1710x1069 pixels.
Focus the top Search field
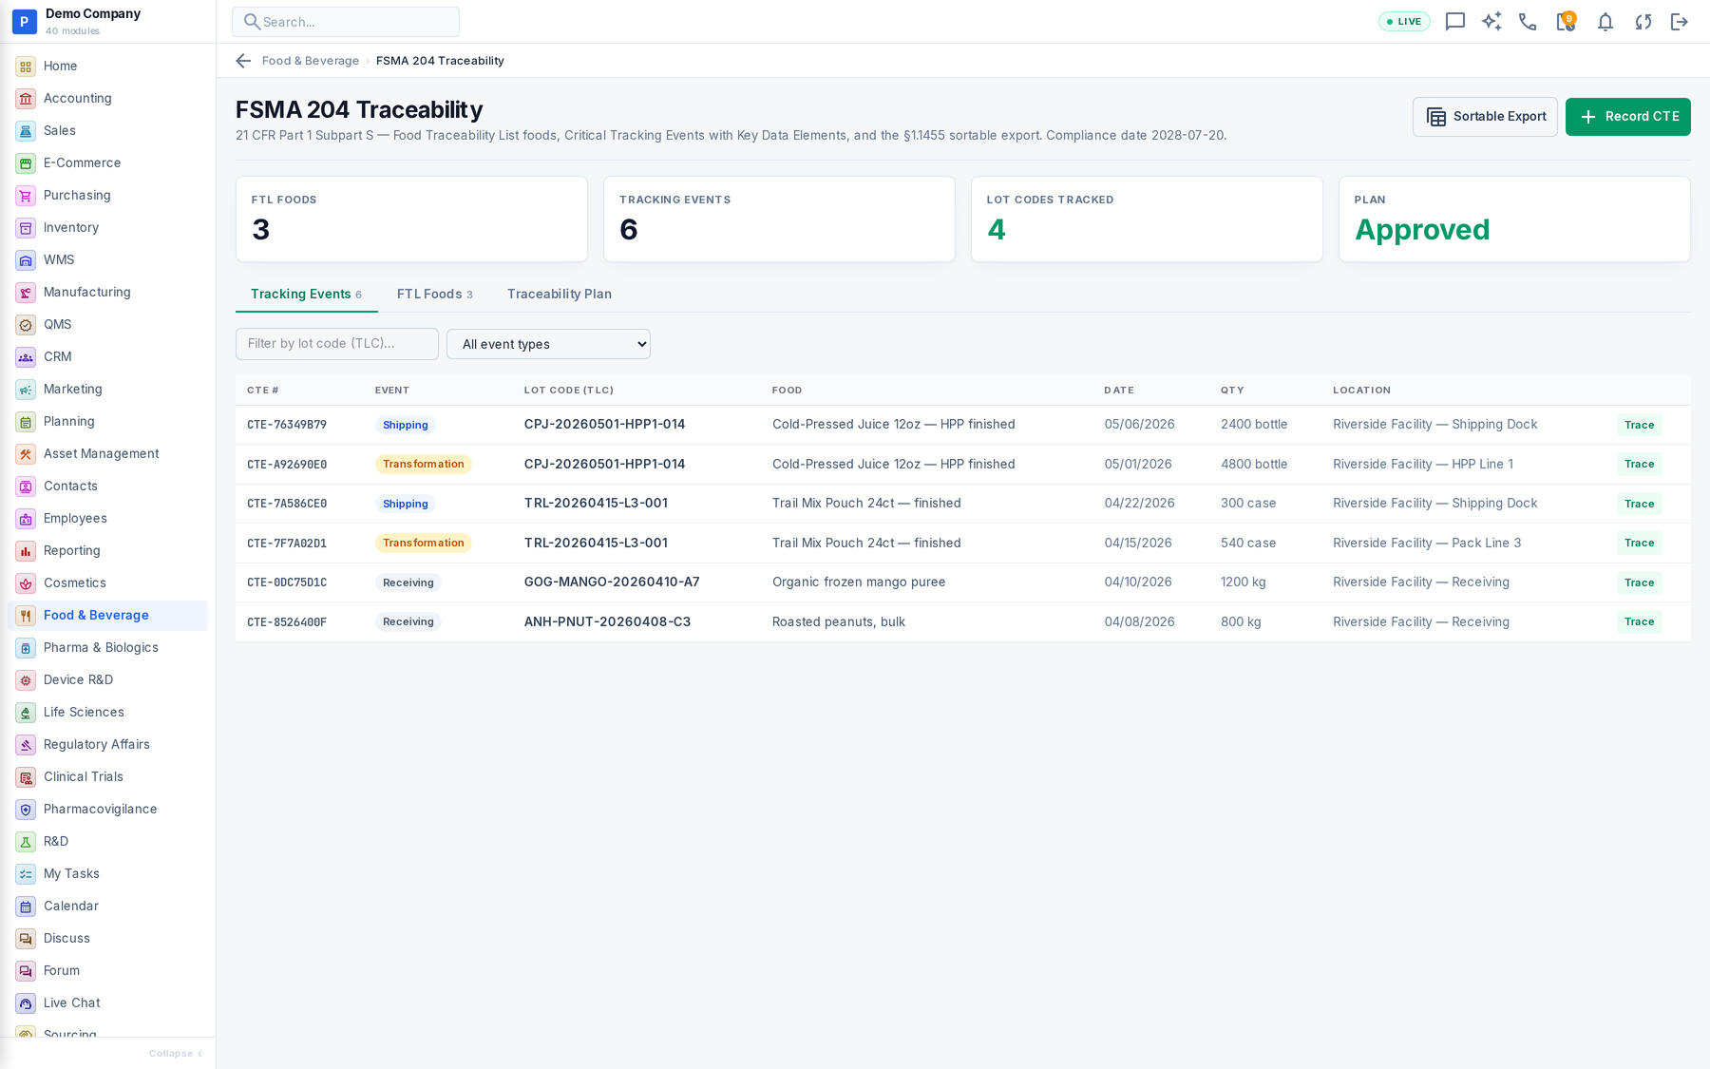pyautogui.click(x=346, y=22)
